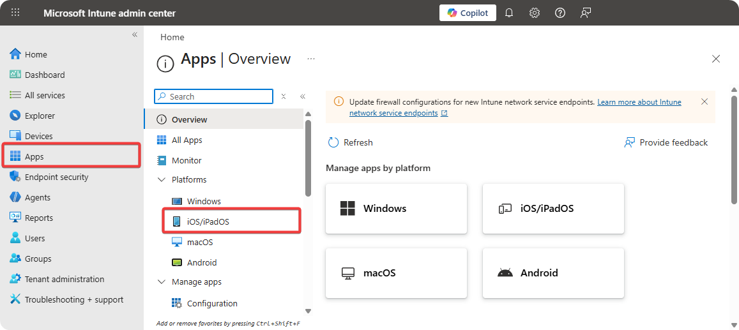Collapse the Platforms tree section
The width and height of the screenshot is (739, 330).
point(161,180)
